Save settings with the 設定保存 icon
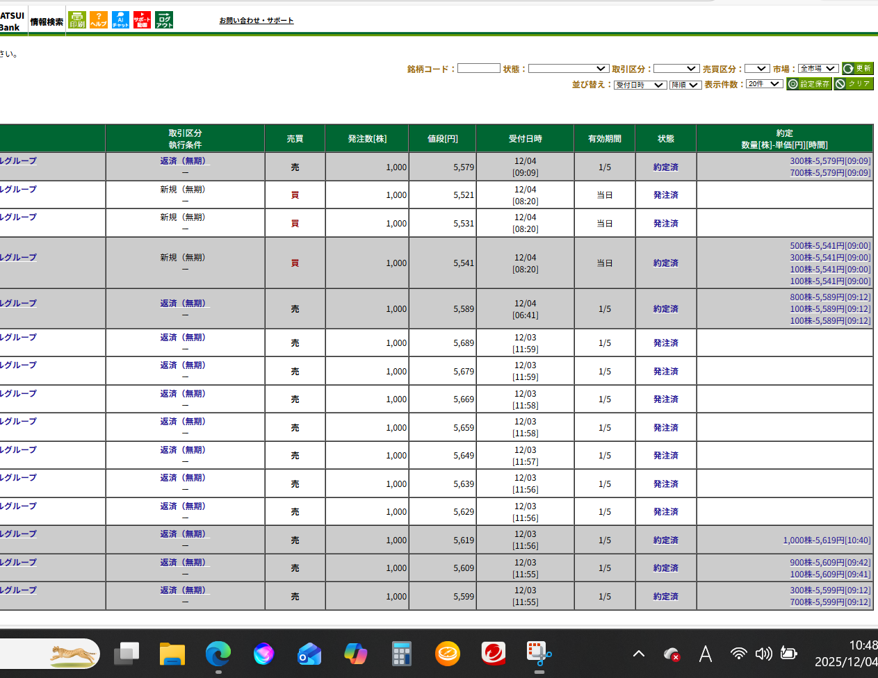 [808, 83]
